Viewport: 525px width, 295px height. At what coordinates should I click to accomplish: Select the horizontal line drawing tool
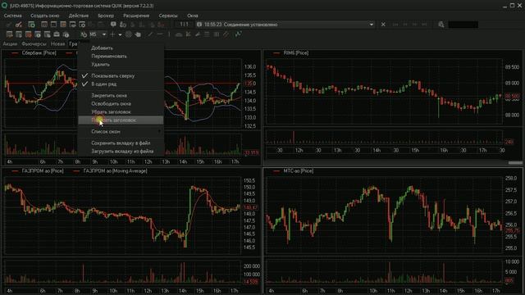pos(160,34)
